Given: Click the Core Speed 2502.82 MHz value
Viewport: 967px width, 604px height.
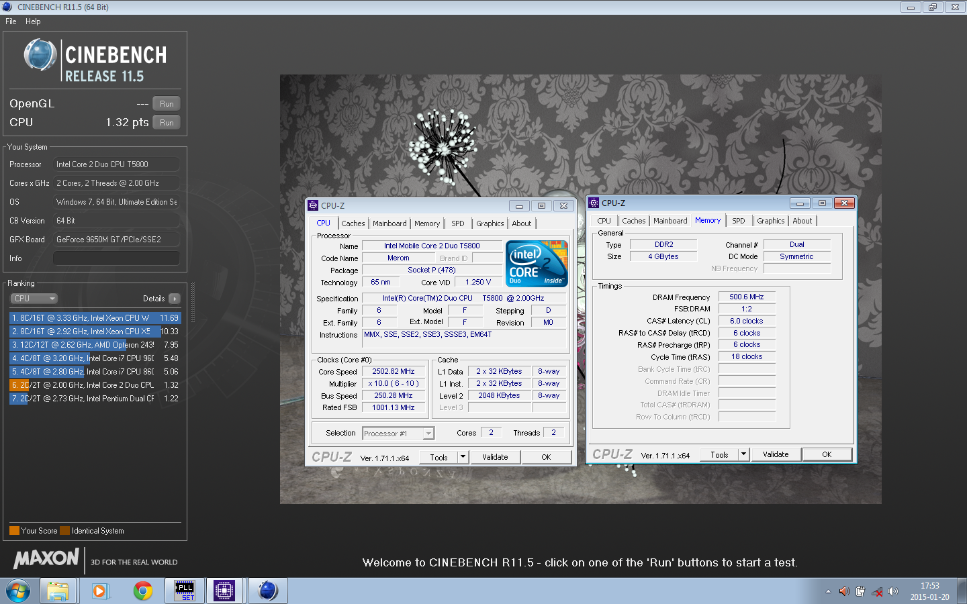Looking at the screenshot, I should (x=394, y=371).
